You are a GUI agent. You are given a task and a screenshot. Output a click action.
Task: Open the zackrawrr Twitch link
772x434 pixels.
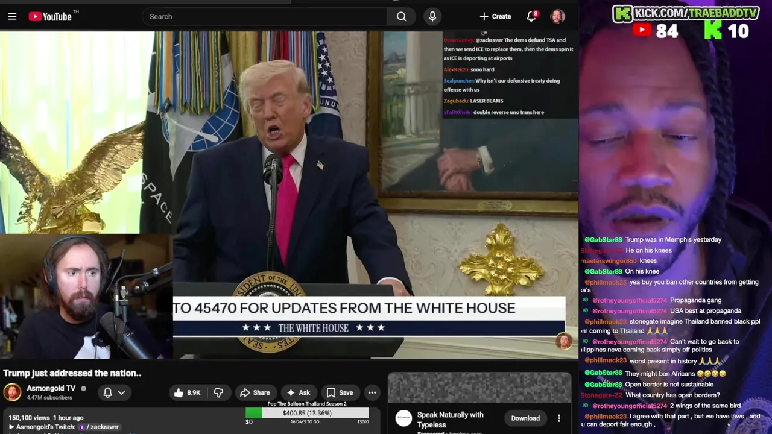(101, 427)
